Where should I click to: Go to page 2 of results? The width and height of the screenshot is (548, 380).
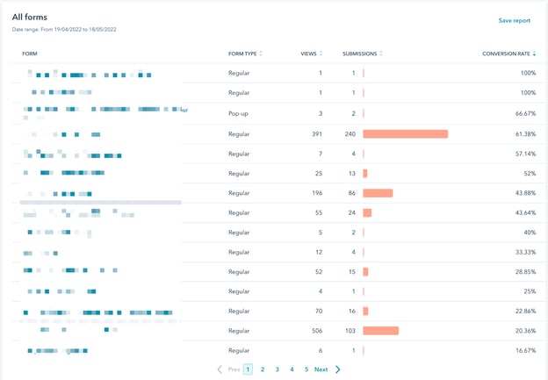click(263, 369)
